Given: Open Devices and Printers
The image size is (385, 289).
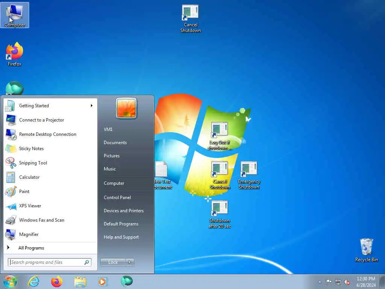Looking at the screenshot, I should coord(123,211).
